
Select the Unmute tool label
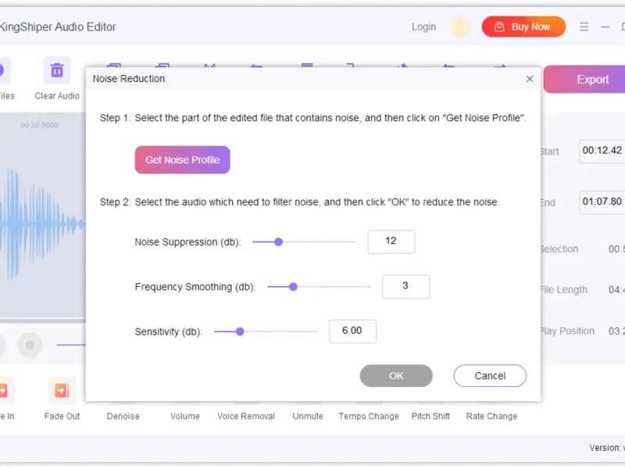coord(308,416)
